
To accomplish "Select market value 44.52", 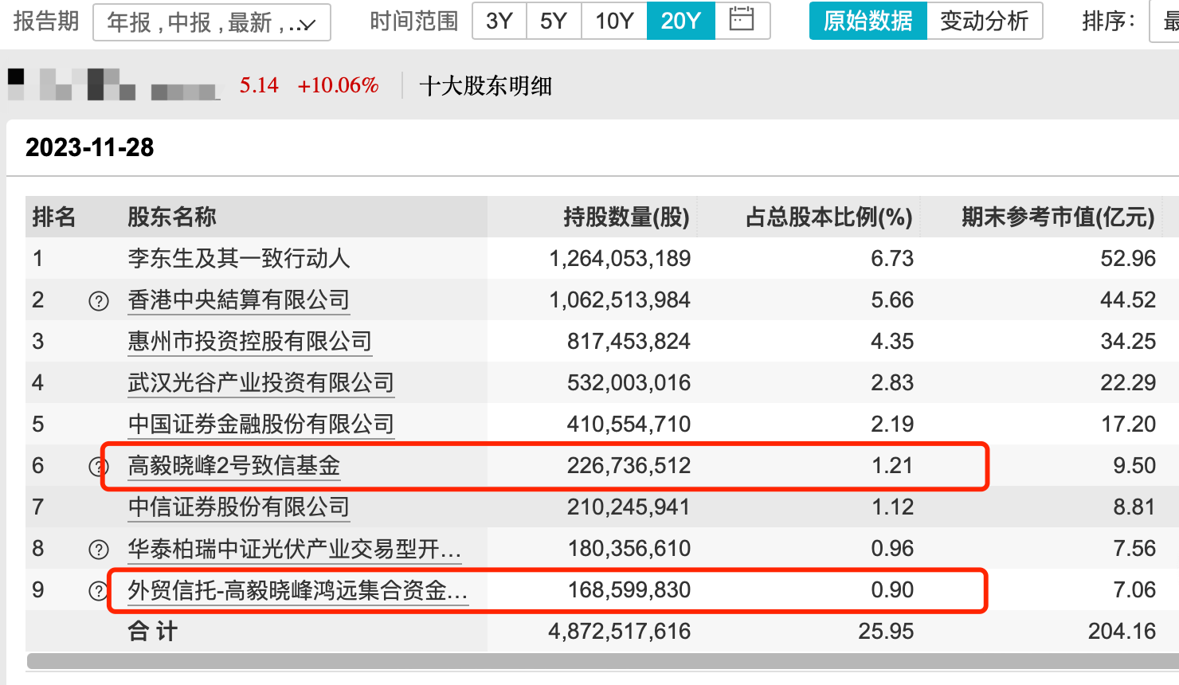I will 1128,299.
